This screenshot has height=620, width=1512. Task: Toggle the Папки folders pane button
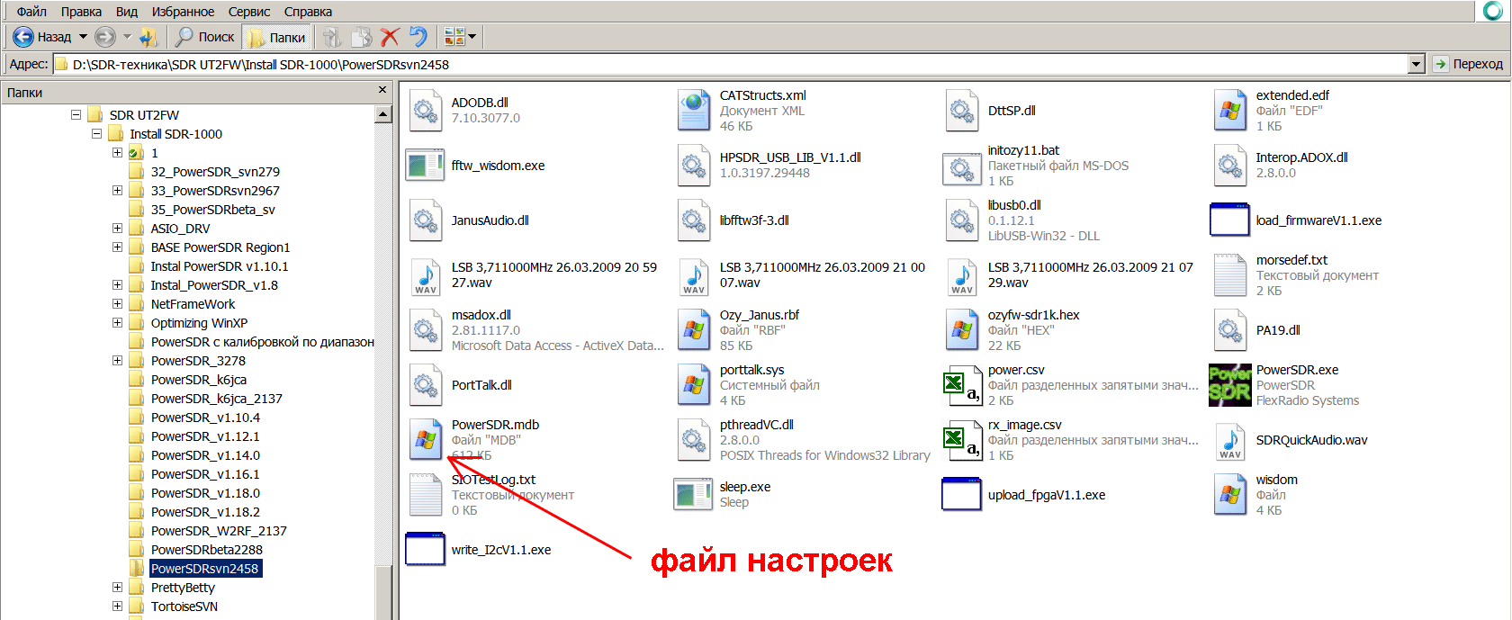pyautogui.click(x=277, y=37)
